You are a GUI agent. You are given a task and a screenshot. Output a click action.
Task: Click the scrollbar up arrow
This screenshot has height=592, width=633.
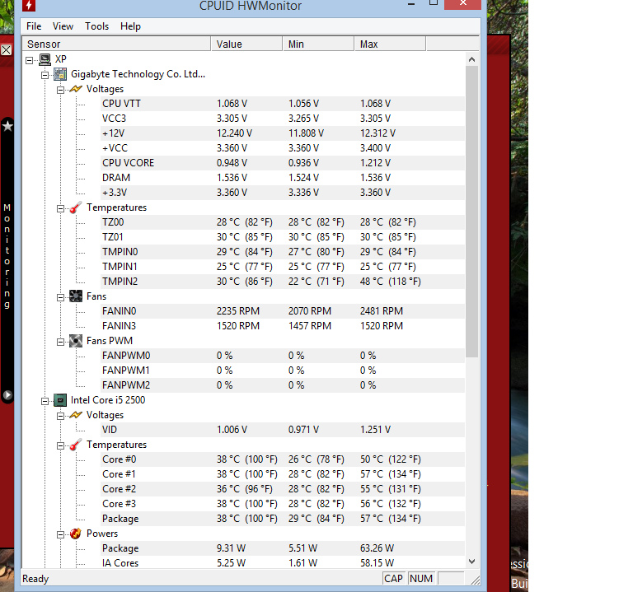[x=471, y=59]
